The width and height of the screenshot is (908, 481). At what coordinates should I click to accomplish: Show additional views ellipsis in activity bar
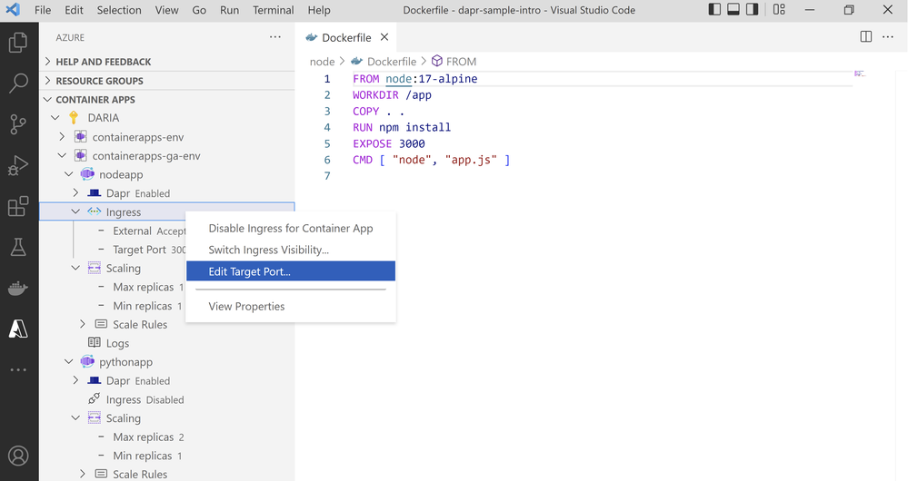(x=18, y=370)
